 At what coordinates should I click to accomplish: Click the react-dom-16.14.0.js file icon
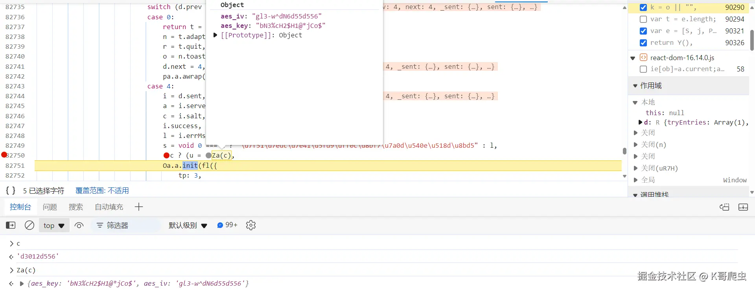click(643, 57)
